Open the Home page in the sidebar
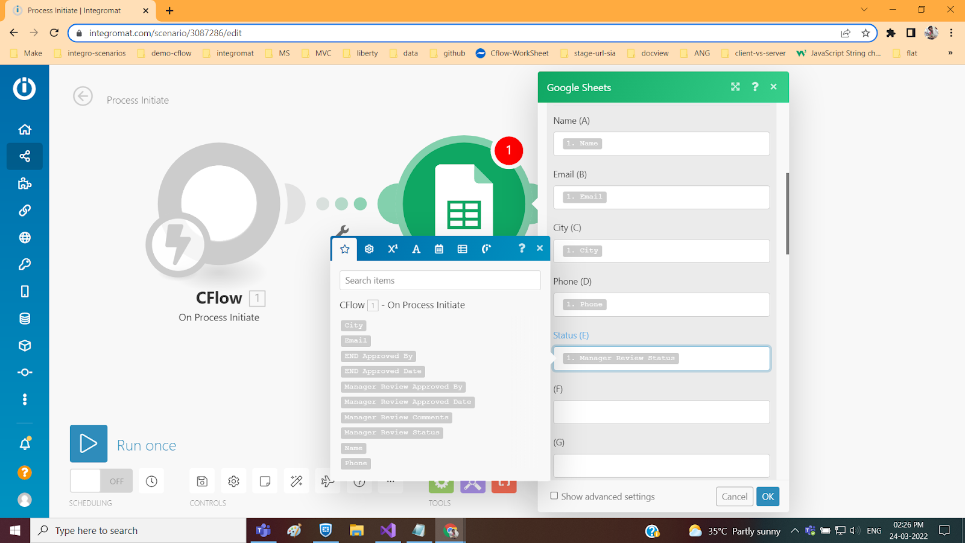The image size is (965, 543). [25, 130]
